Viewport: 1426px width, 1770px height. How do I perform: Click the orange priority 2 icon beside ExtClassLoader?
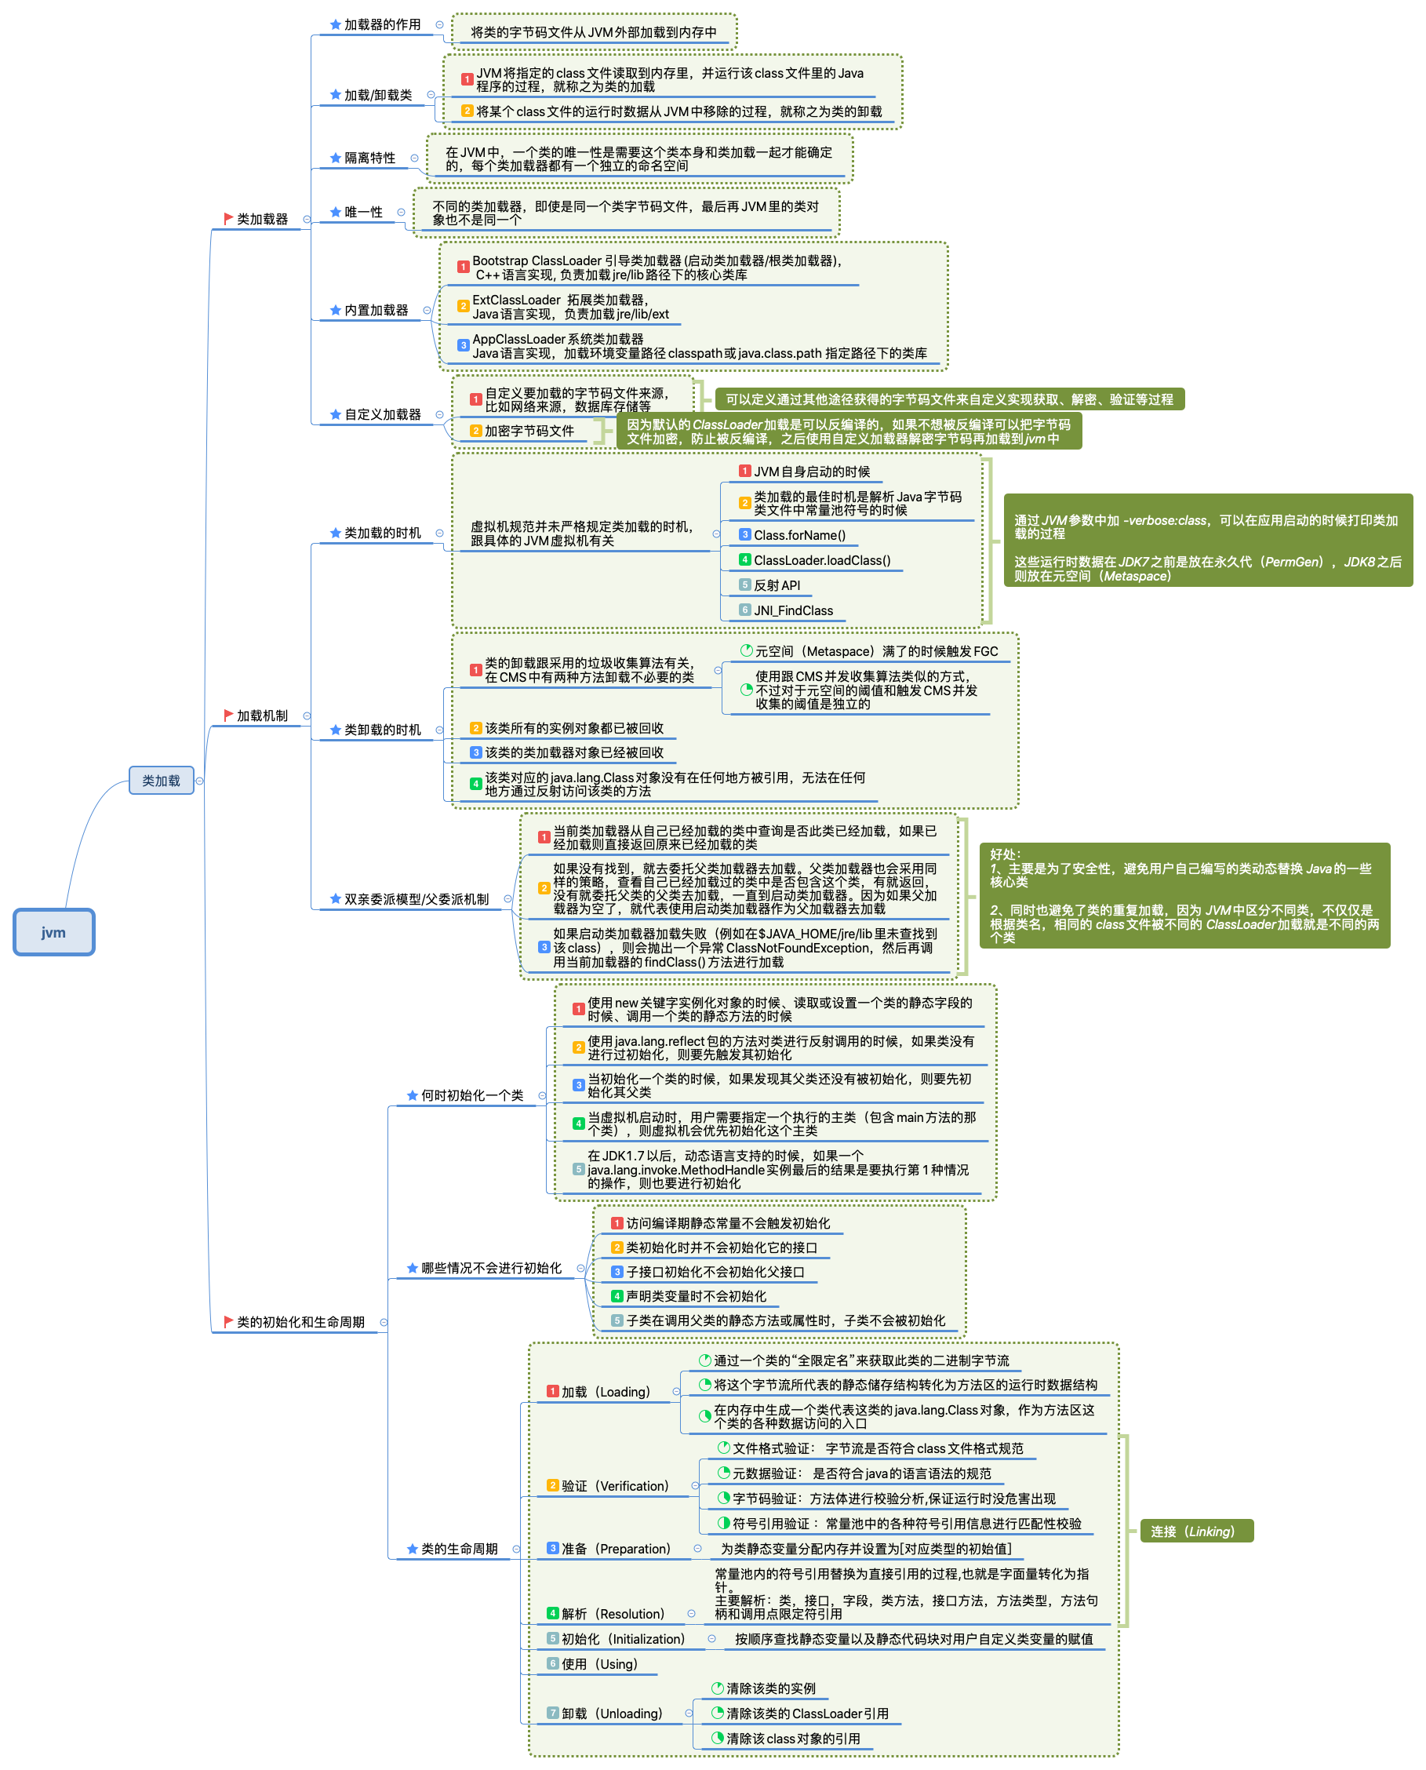click(464, 306)
